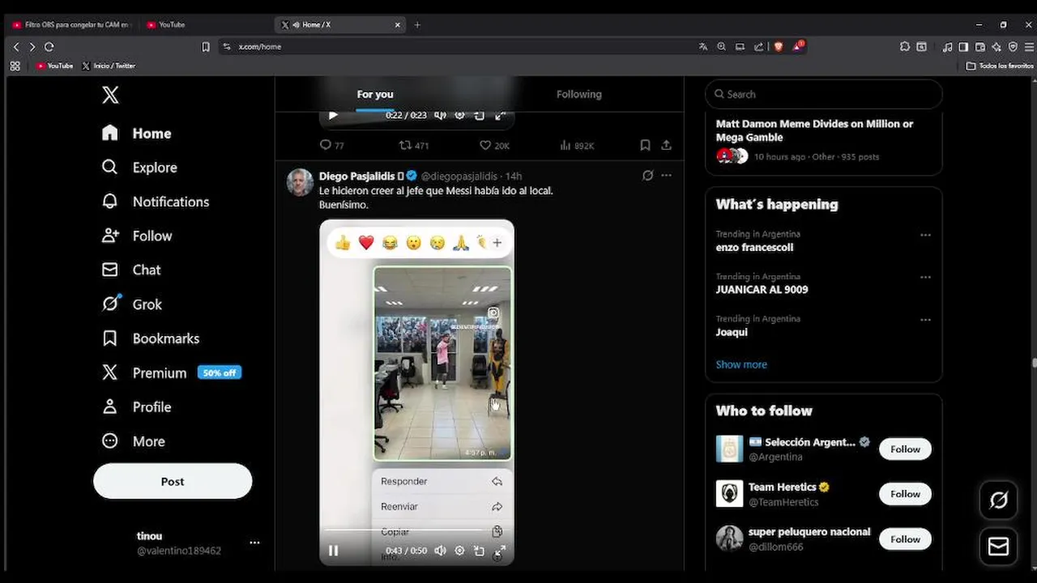Screen dimensions: 1037x583
Task: Open Premium 50% off offer
Action: click(171, 372)
